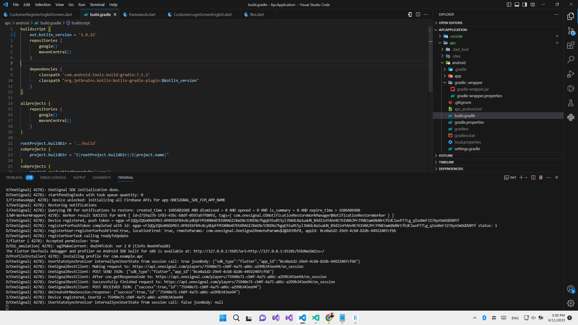Kill the active dart terminal
This screenshot has width=578, height=325.
541,177
